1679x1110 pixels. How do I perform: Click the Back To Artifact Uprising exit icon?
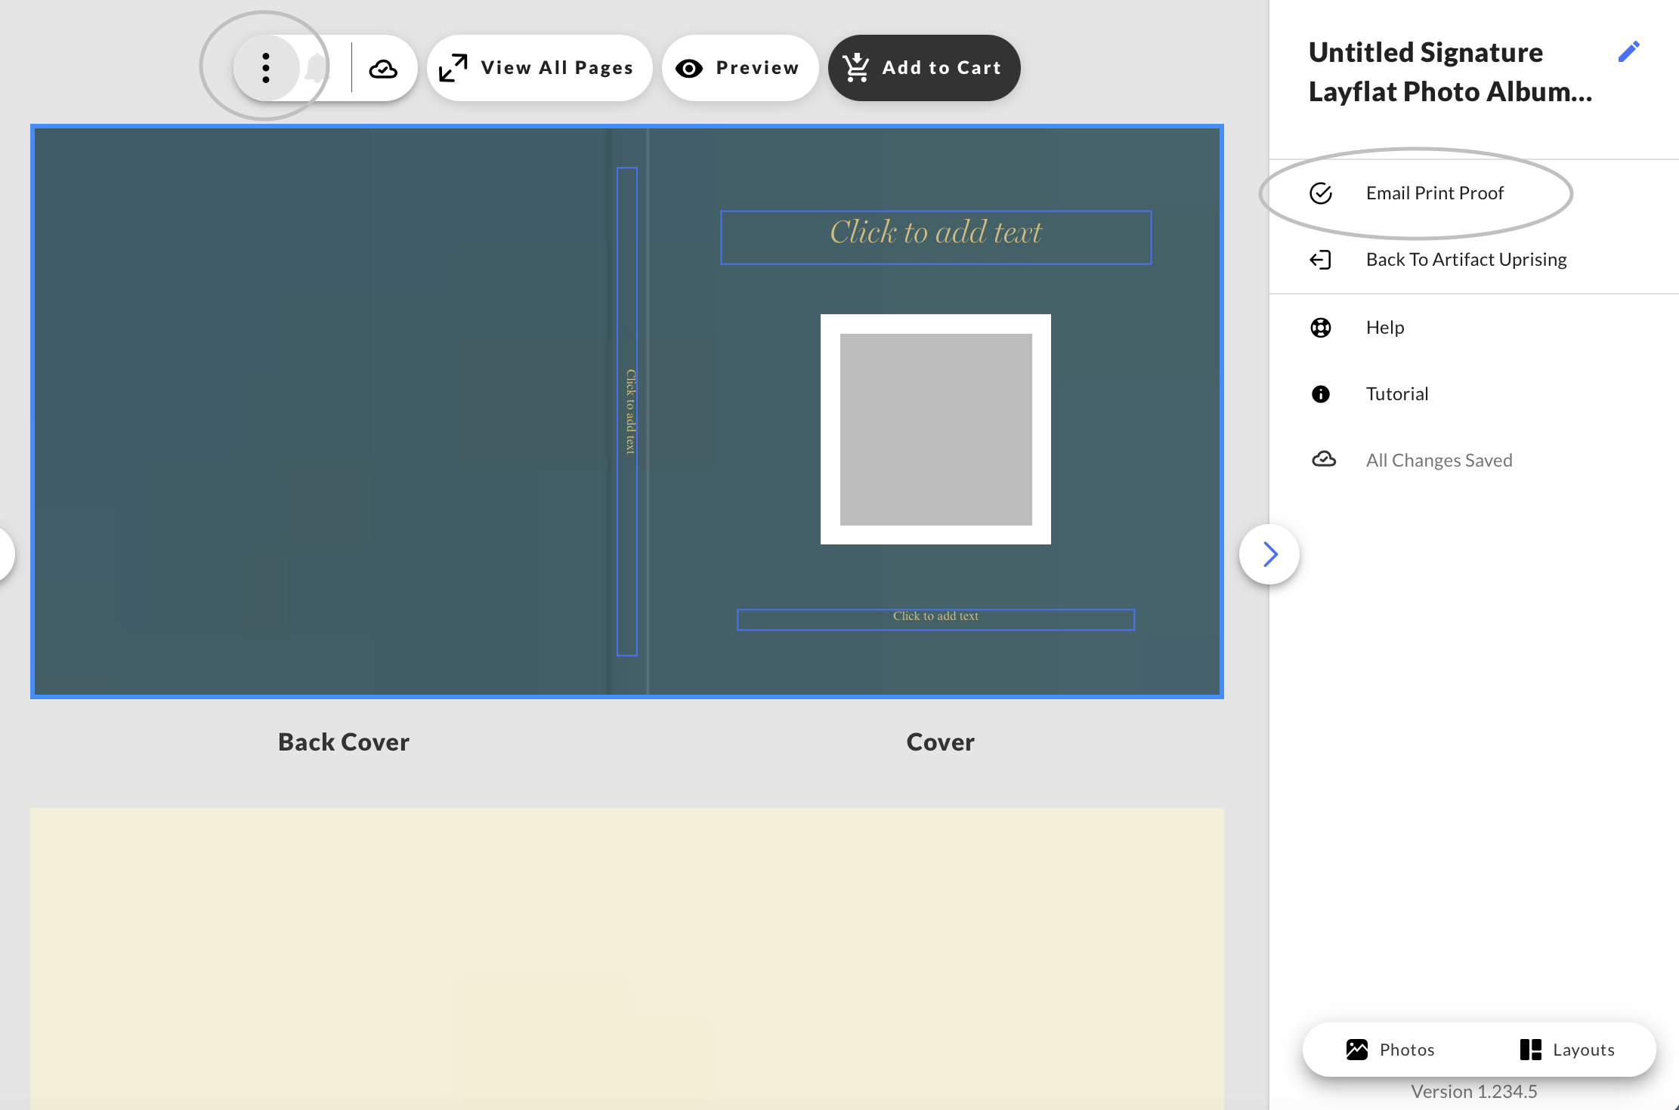pyautogui.click(x=1320, y=260)
